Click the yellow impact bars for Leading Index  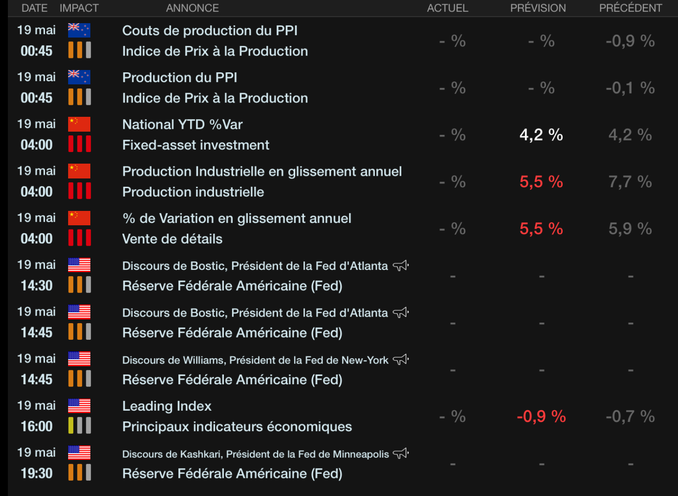coord(79,426)
